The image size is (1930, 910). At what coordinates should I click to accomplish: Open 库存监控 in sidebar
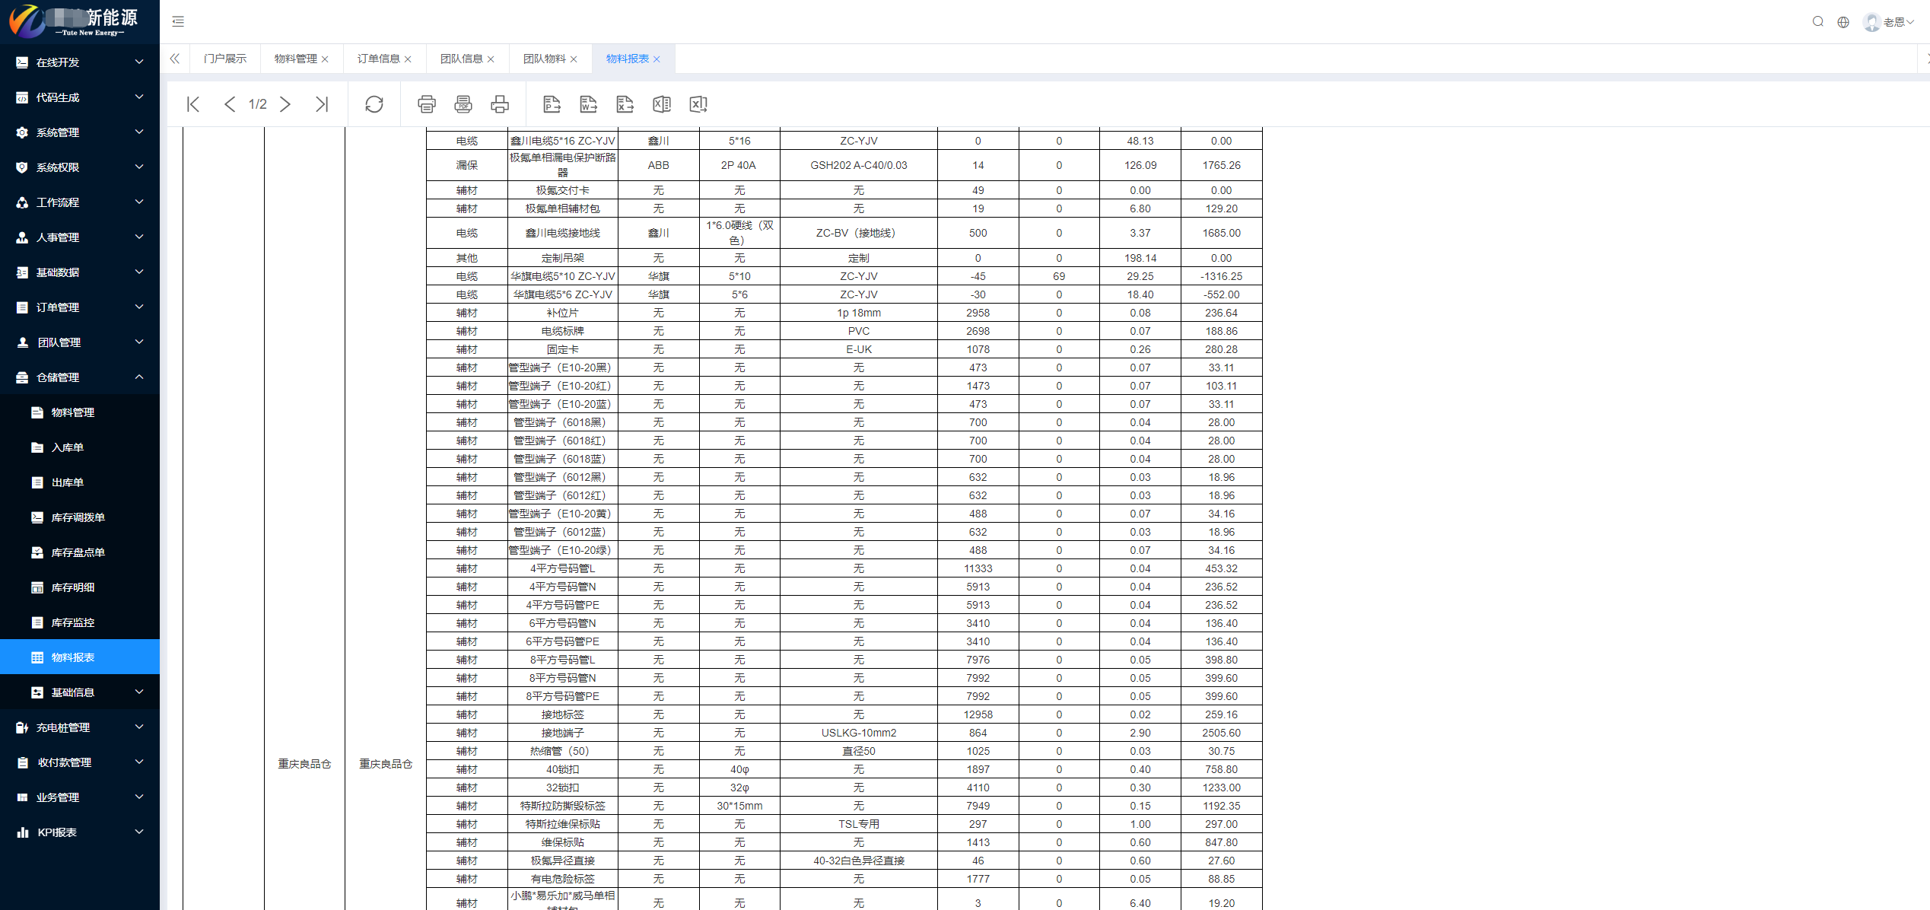click(x=80, y=622)
